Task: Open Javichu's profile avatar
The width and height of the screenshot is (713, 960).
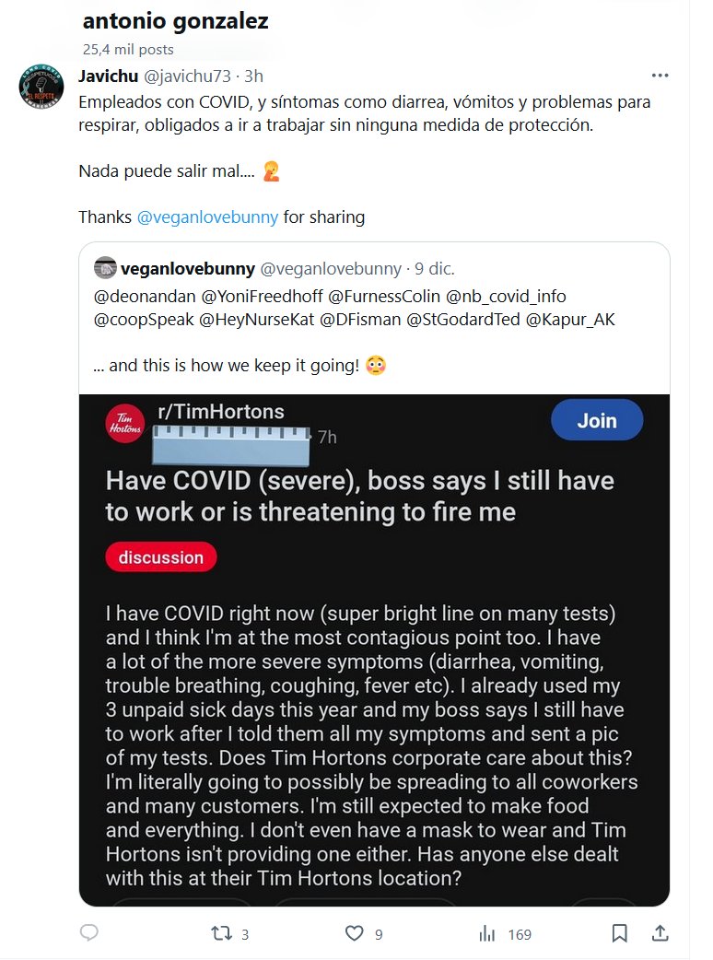Action: click(x=41, y=88)
